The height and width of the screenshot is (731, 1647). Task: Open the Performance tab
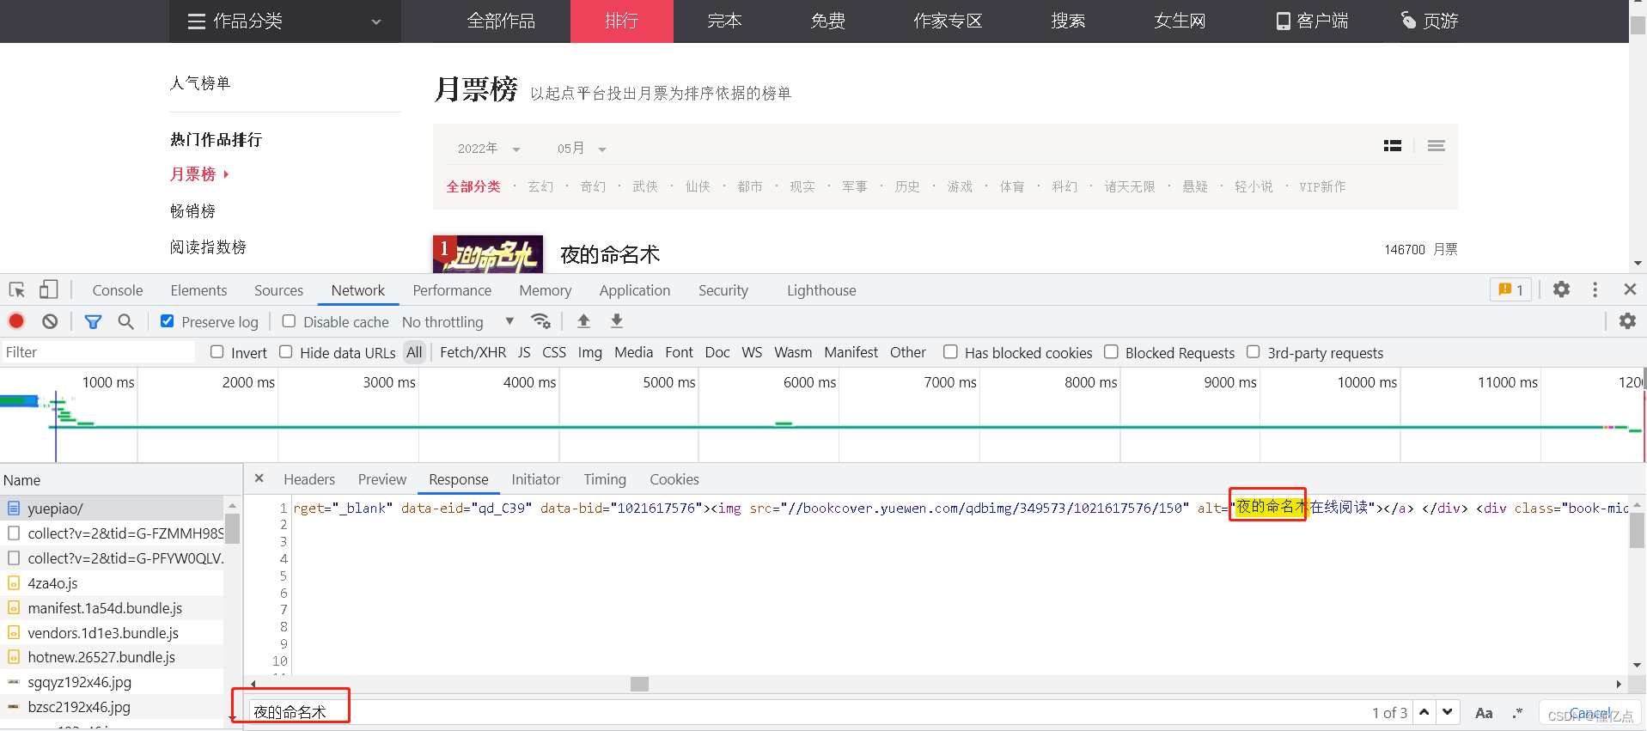pyautogui.click(x=452, y=290)
